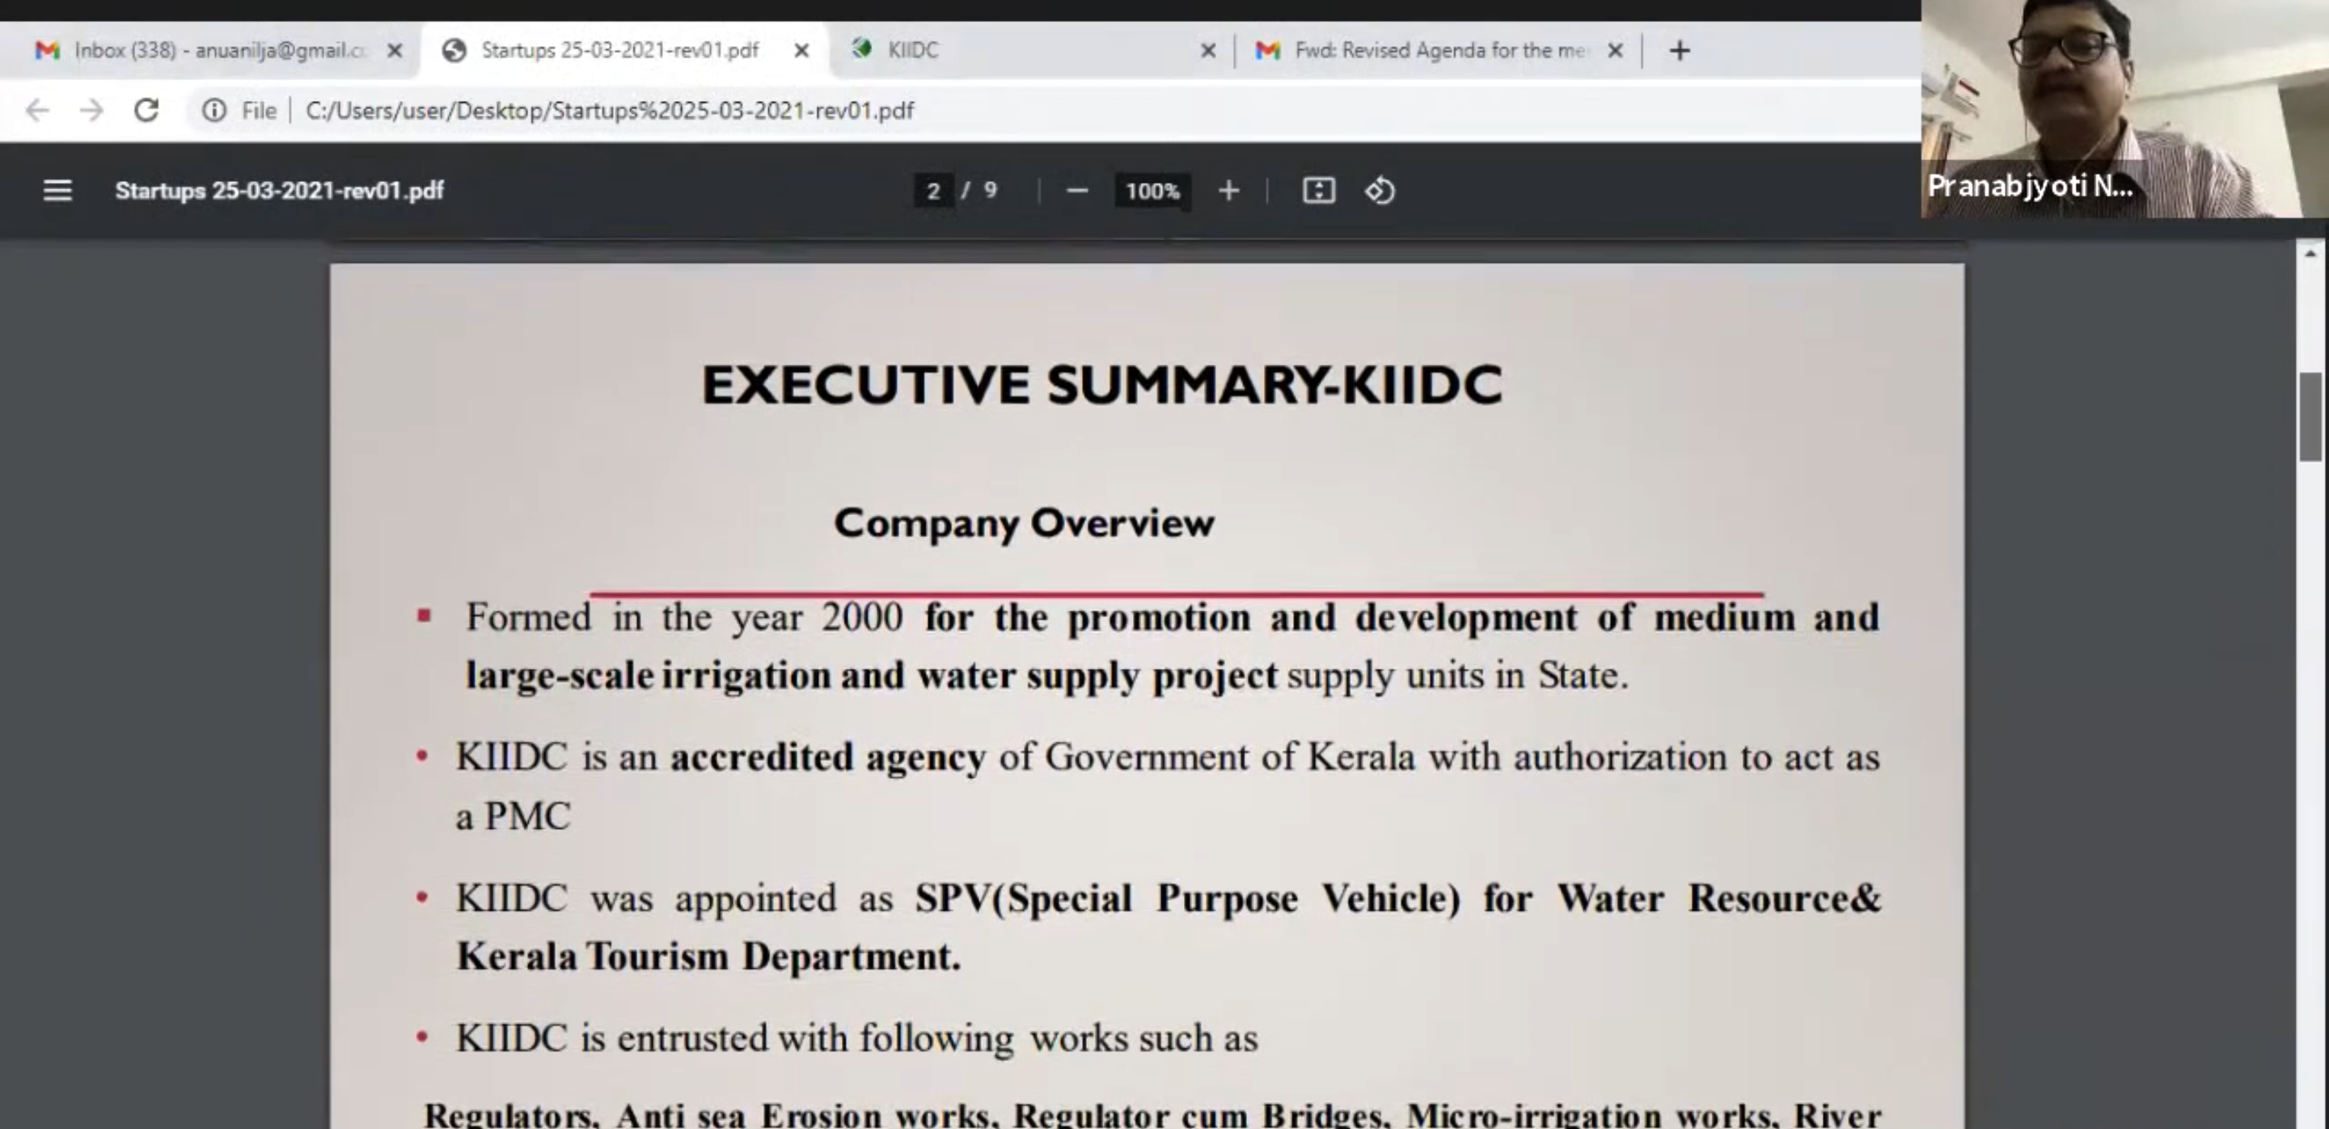Close the KIIDC tab
Screen dimensions: 2329x1129
[x=1208, y=51]
